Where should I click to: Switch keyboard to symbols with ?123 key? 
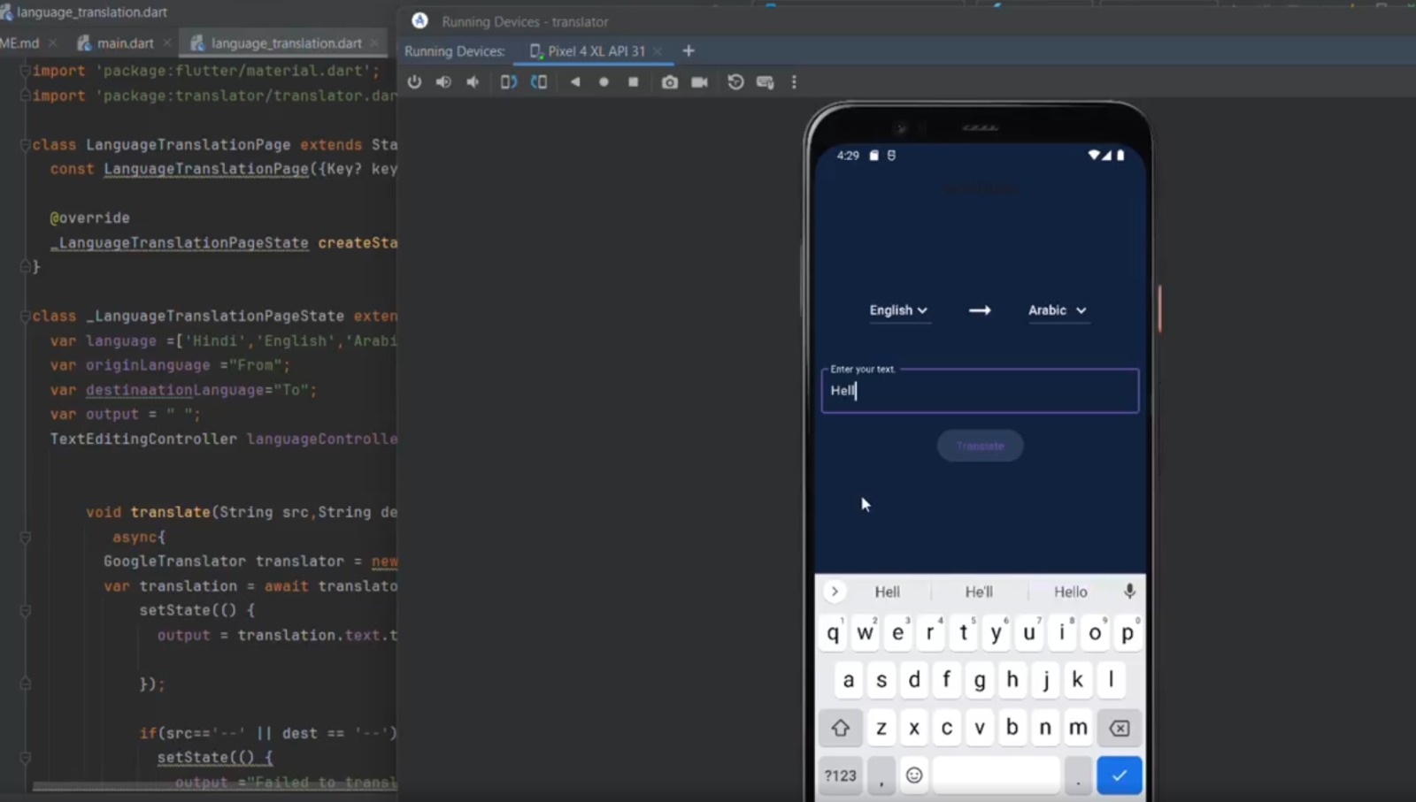(x=839, y=775)
